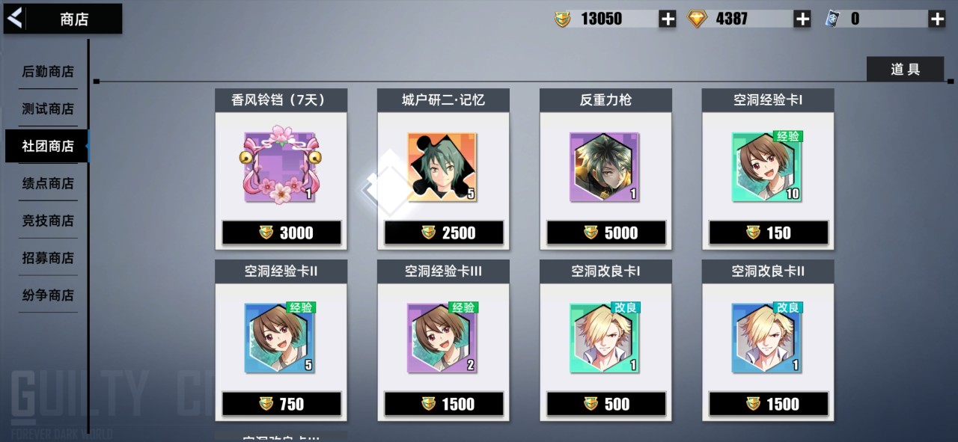Select the 道具 category tab
958x442 pixels.
pos(905,70)
